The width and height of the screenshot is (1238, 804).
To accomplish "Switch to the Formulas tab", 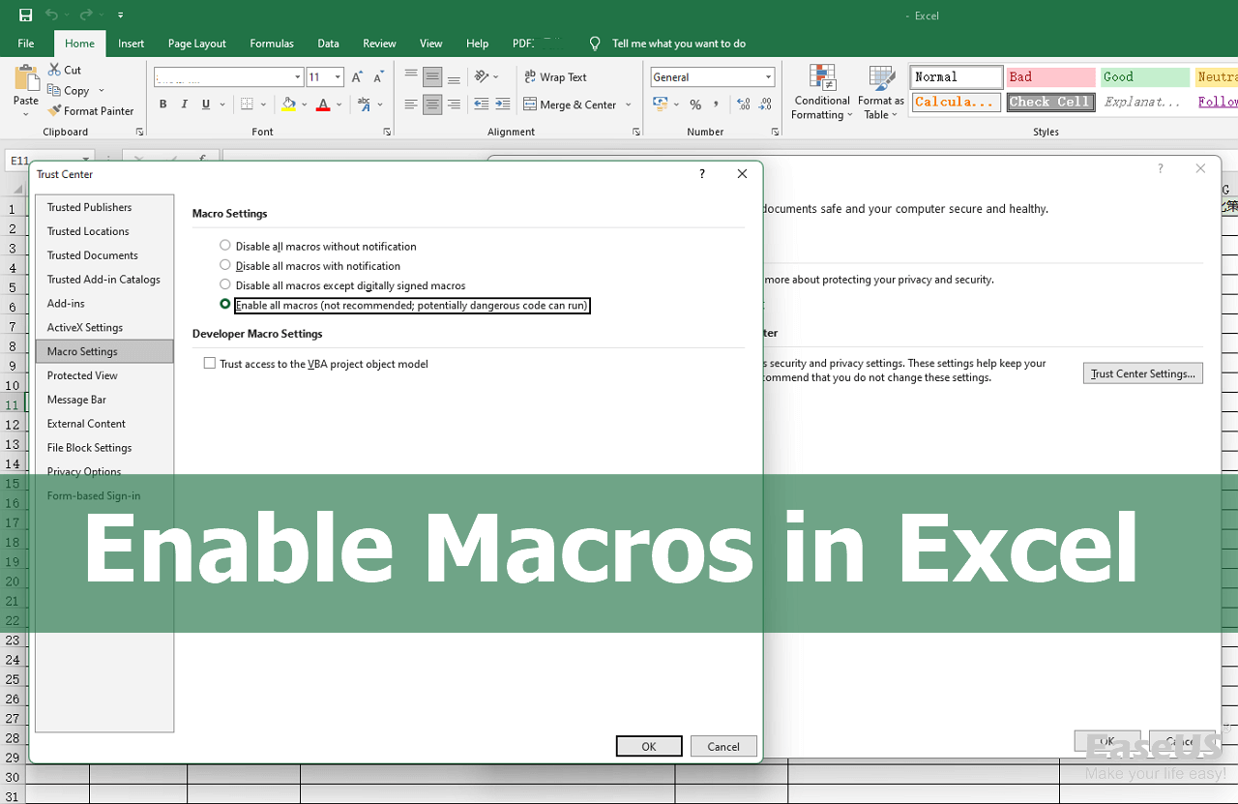I will pyautogui.click(x=272, y=44).
